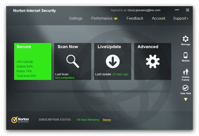The width and height of the screenshot is (199, 136).
Task: Click the Renew subscription link
Action: point(107,120)
